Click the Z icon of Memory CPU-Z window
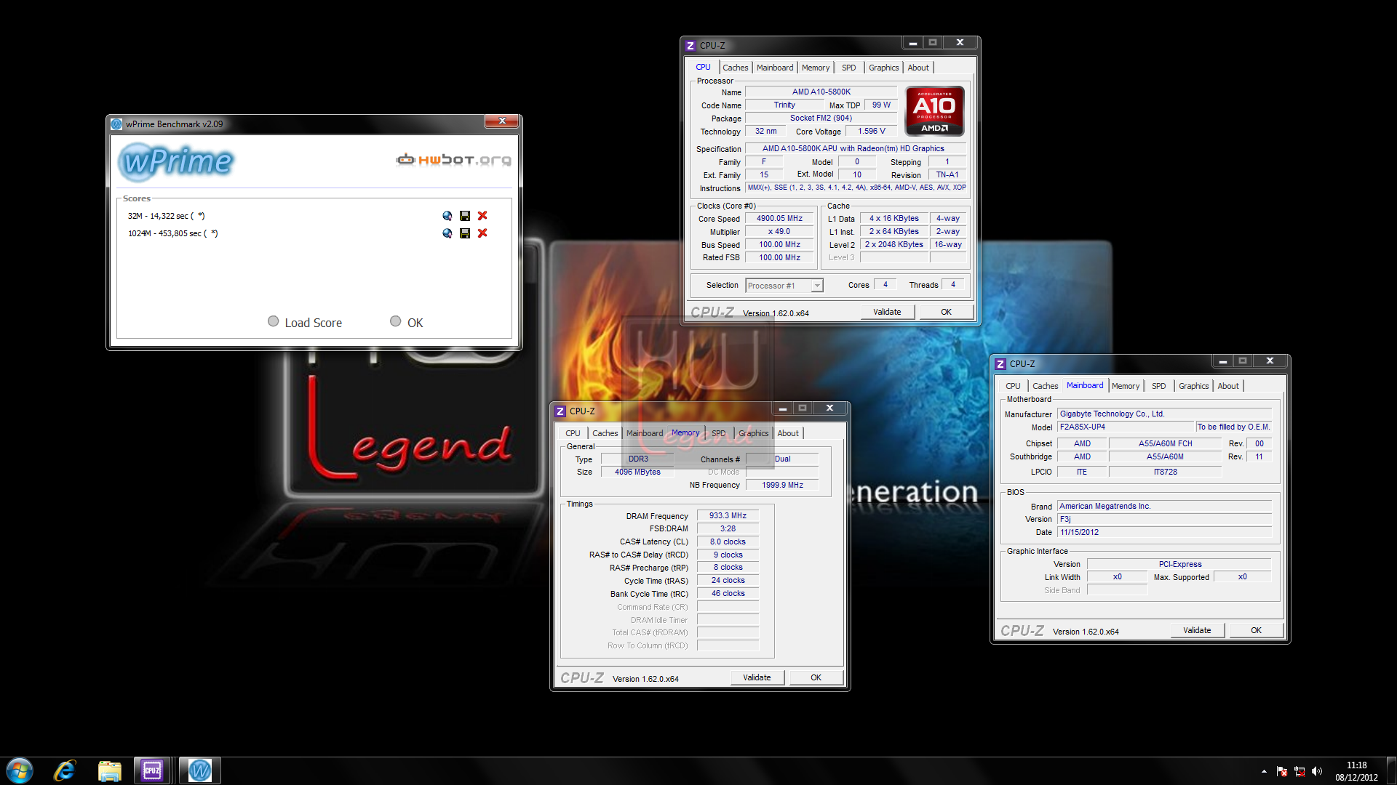 (560, 411)
